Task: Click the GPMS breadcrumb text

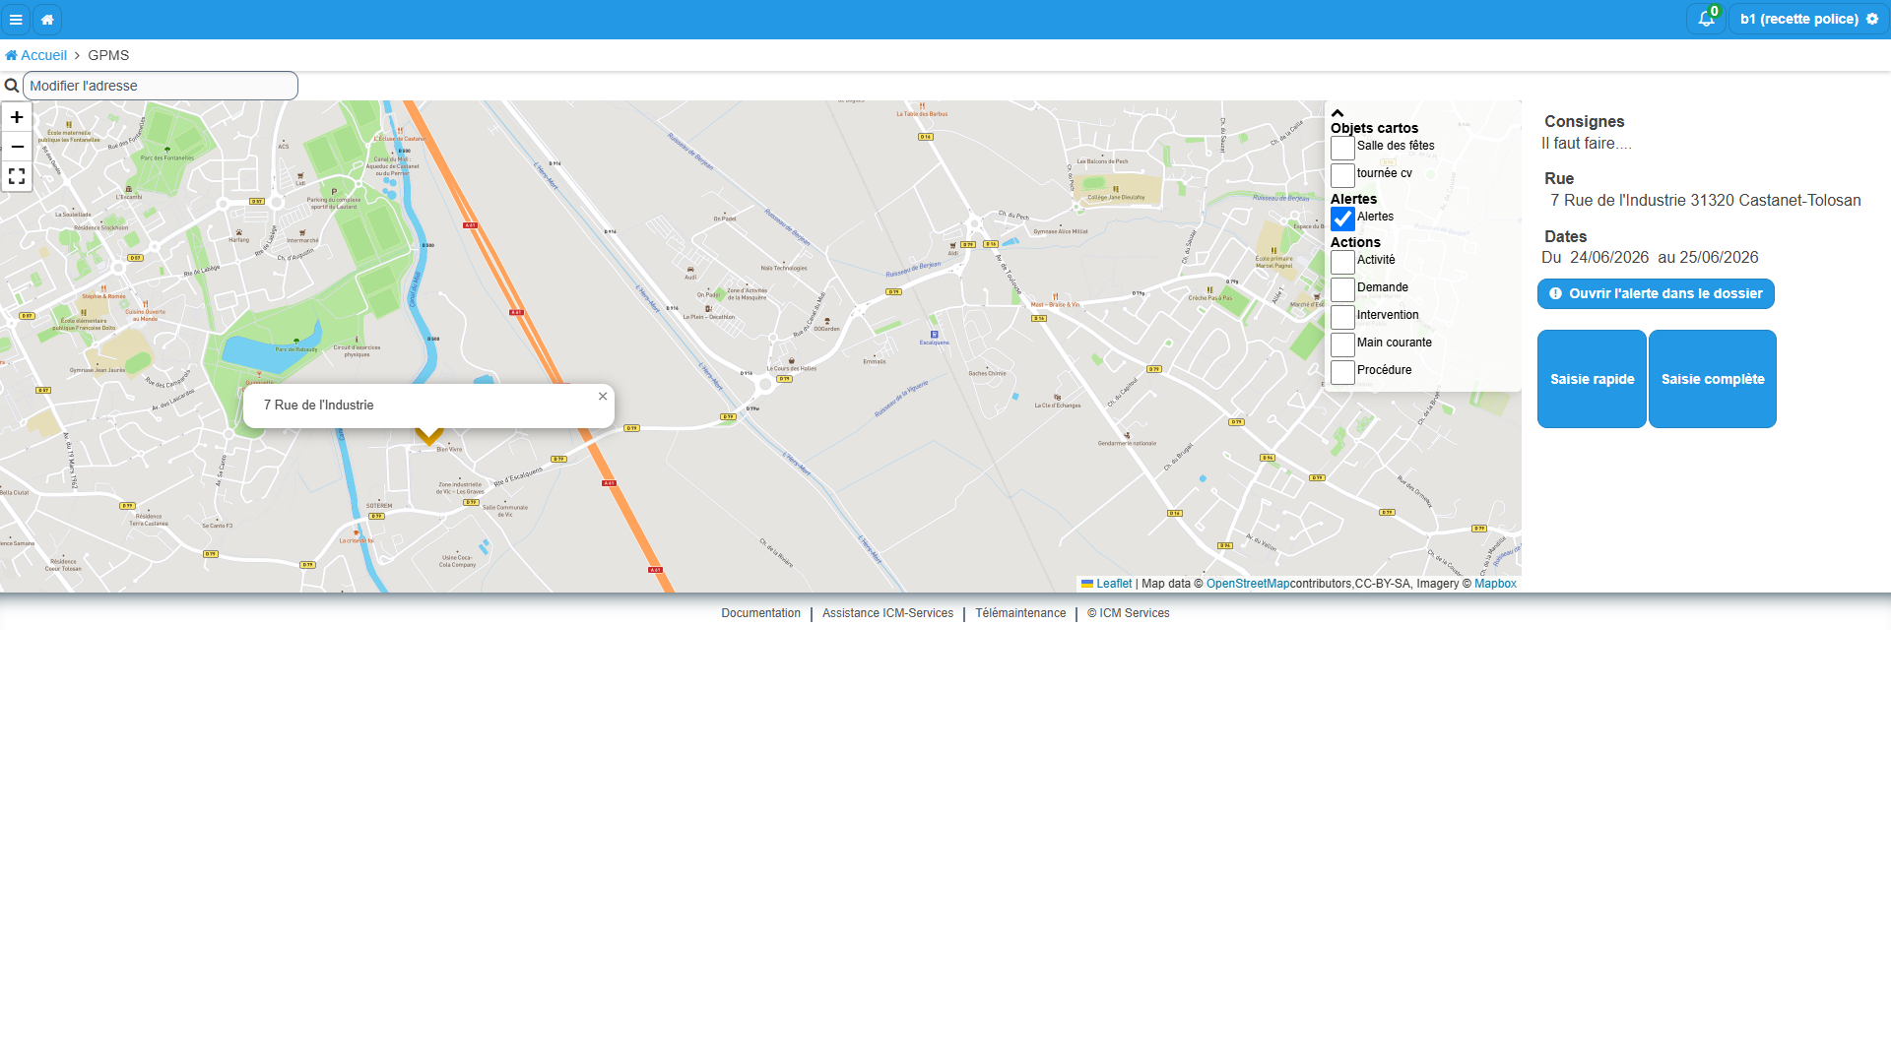Action: [108, 55]
